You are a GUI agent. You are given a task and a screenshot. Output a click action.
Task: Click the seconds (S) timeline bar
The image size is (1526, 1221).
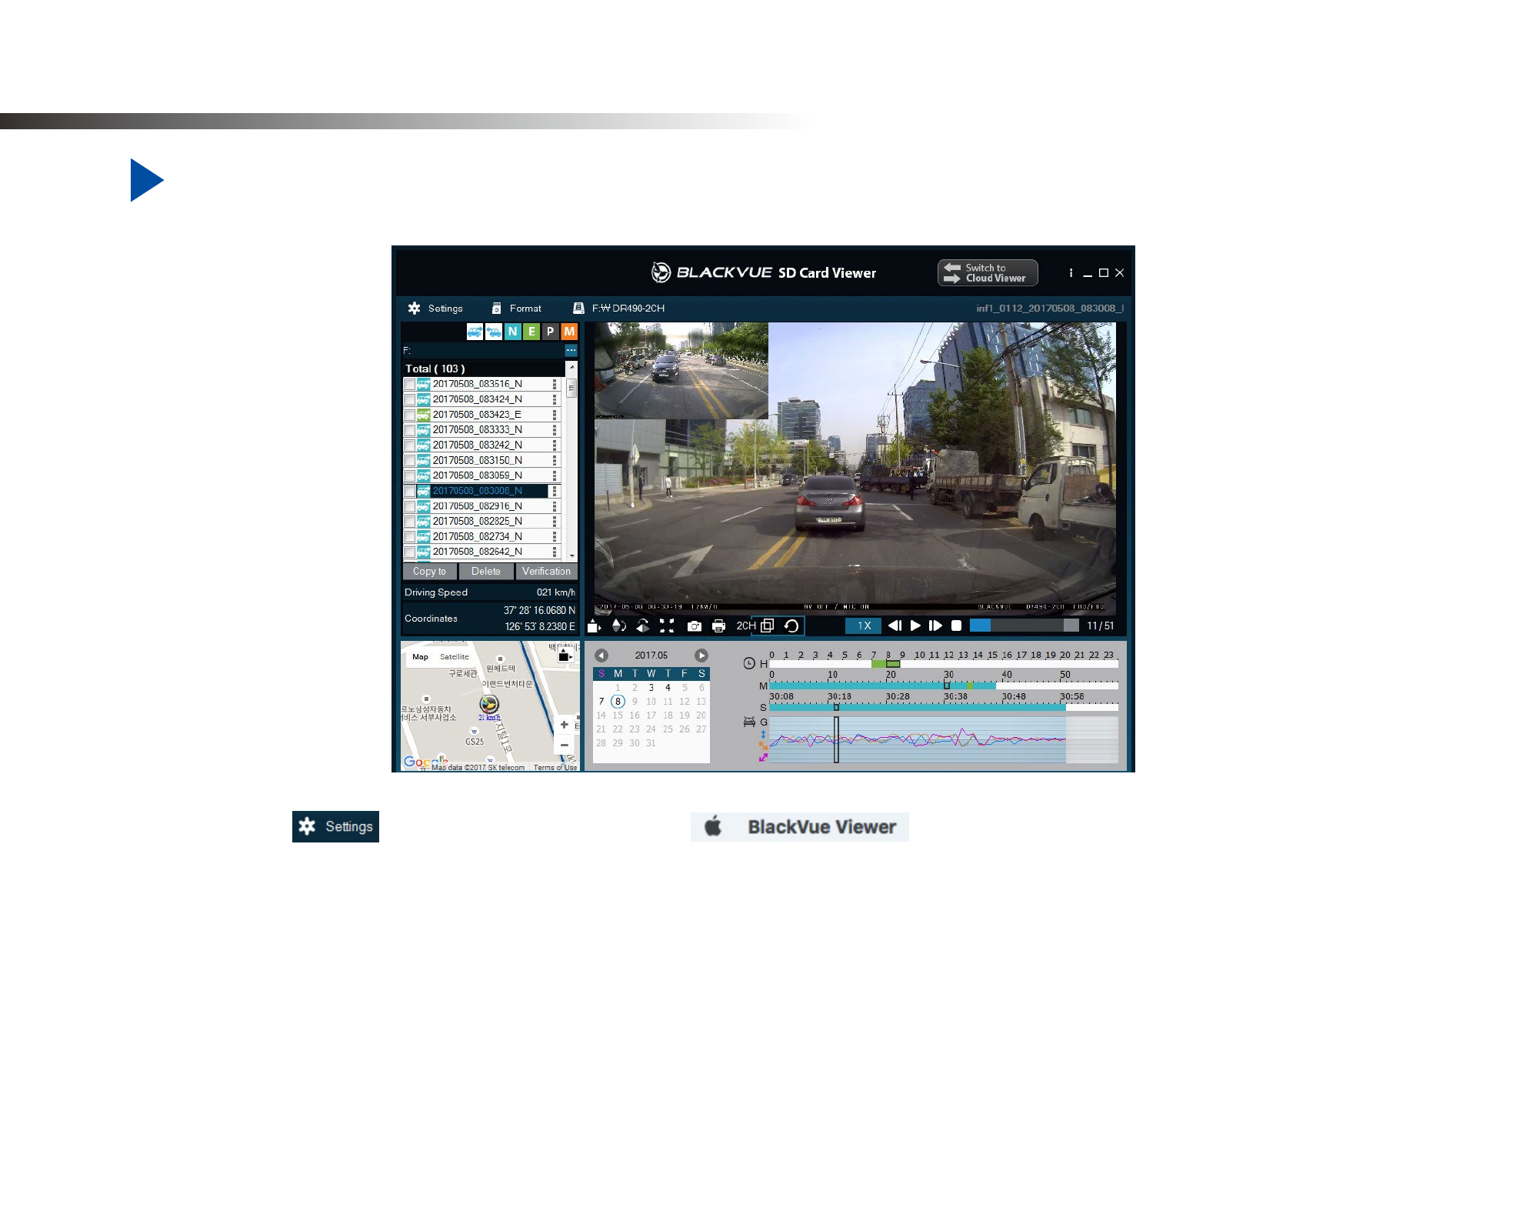944,707
